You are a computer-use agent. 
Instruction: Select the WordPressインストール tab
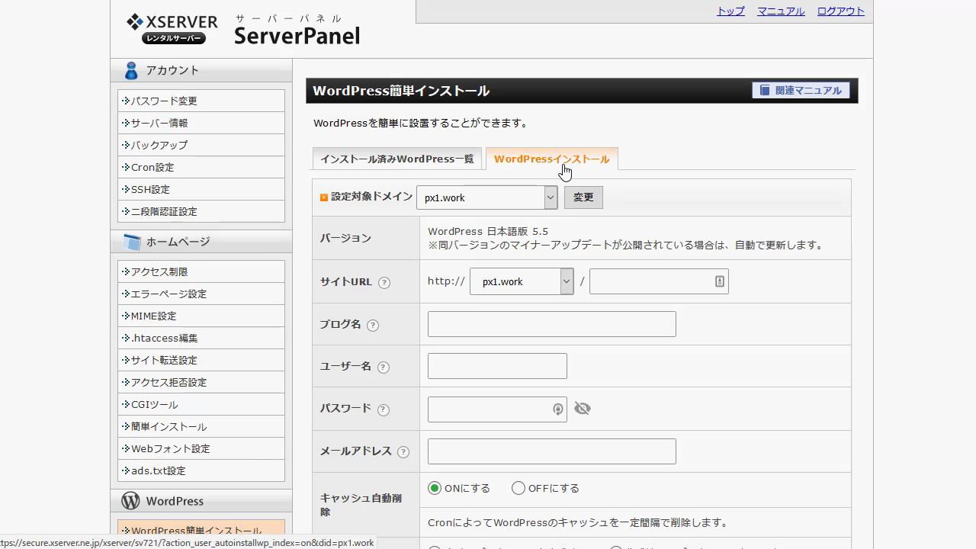(551, 159)
